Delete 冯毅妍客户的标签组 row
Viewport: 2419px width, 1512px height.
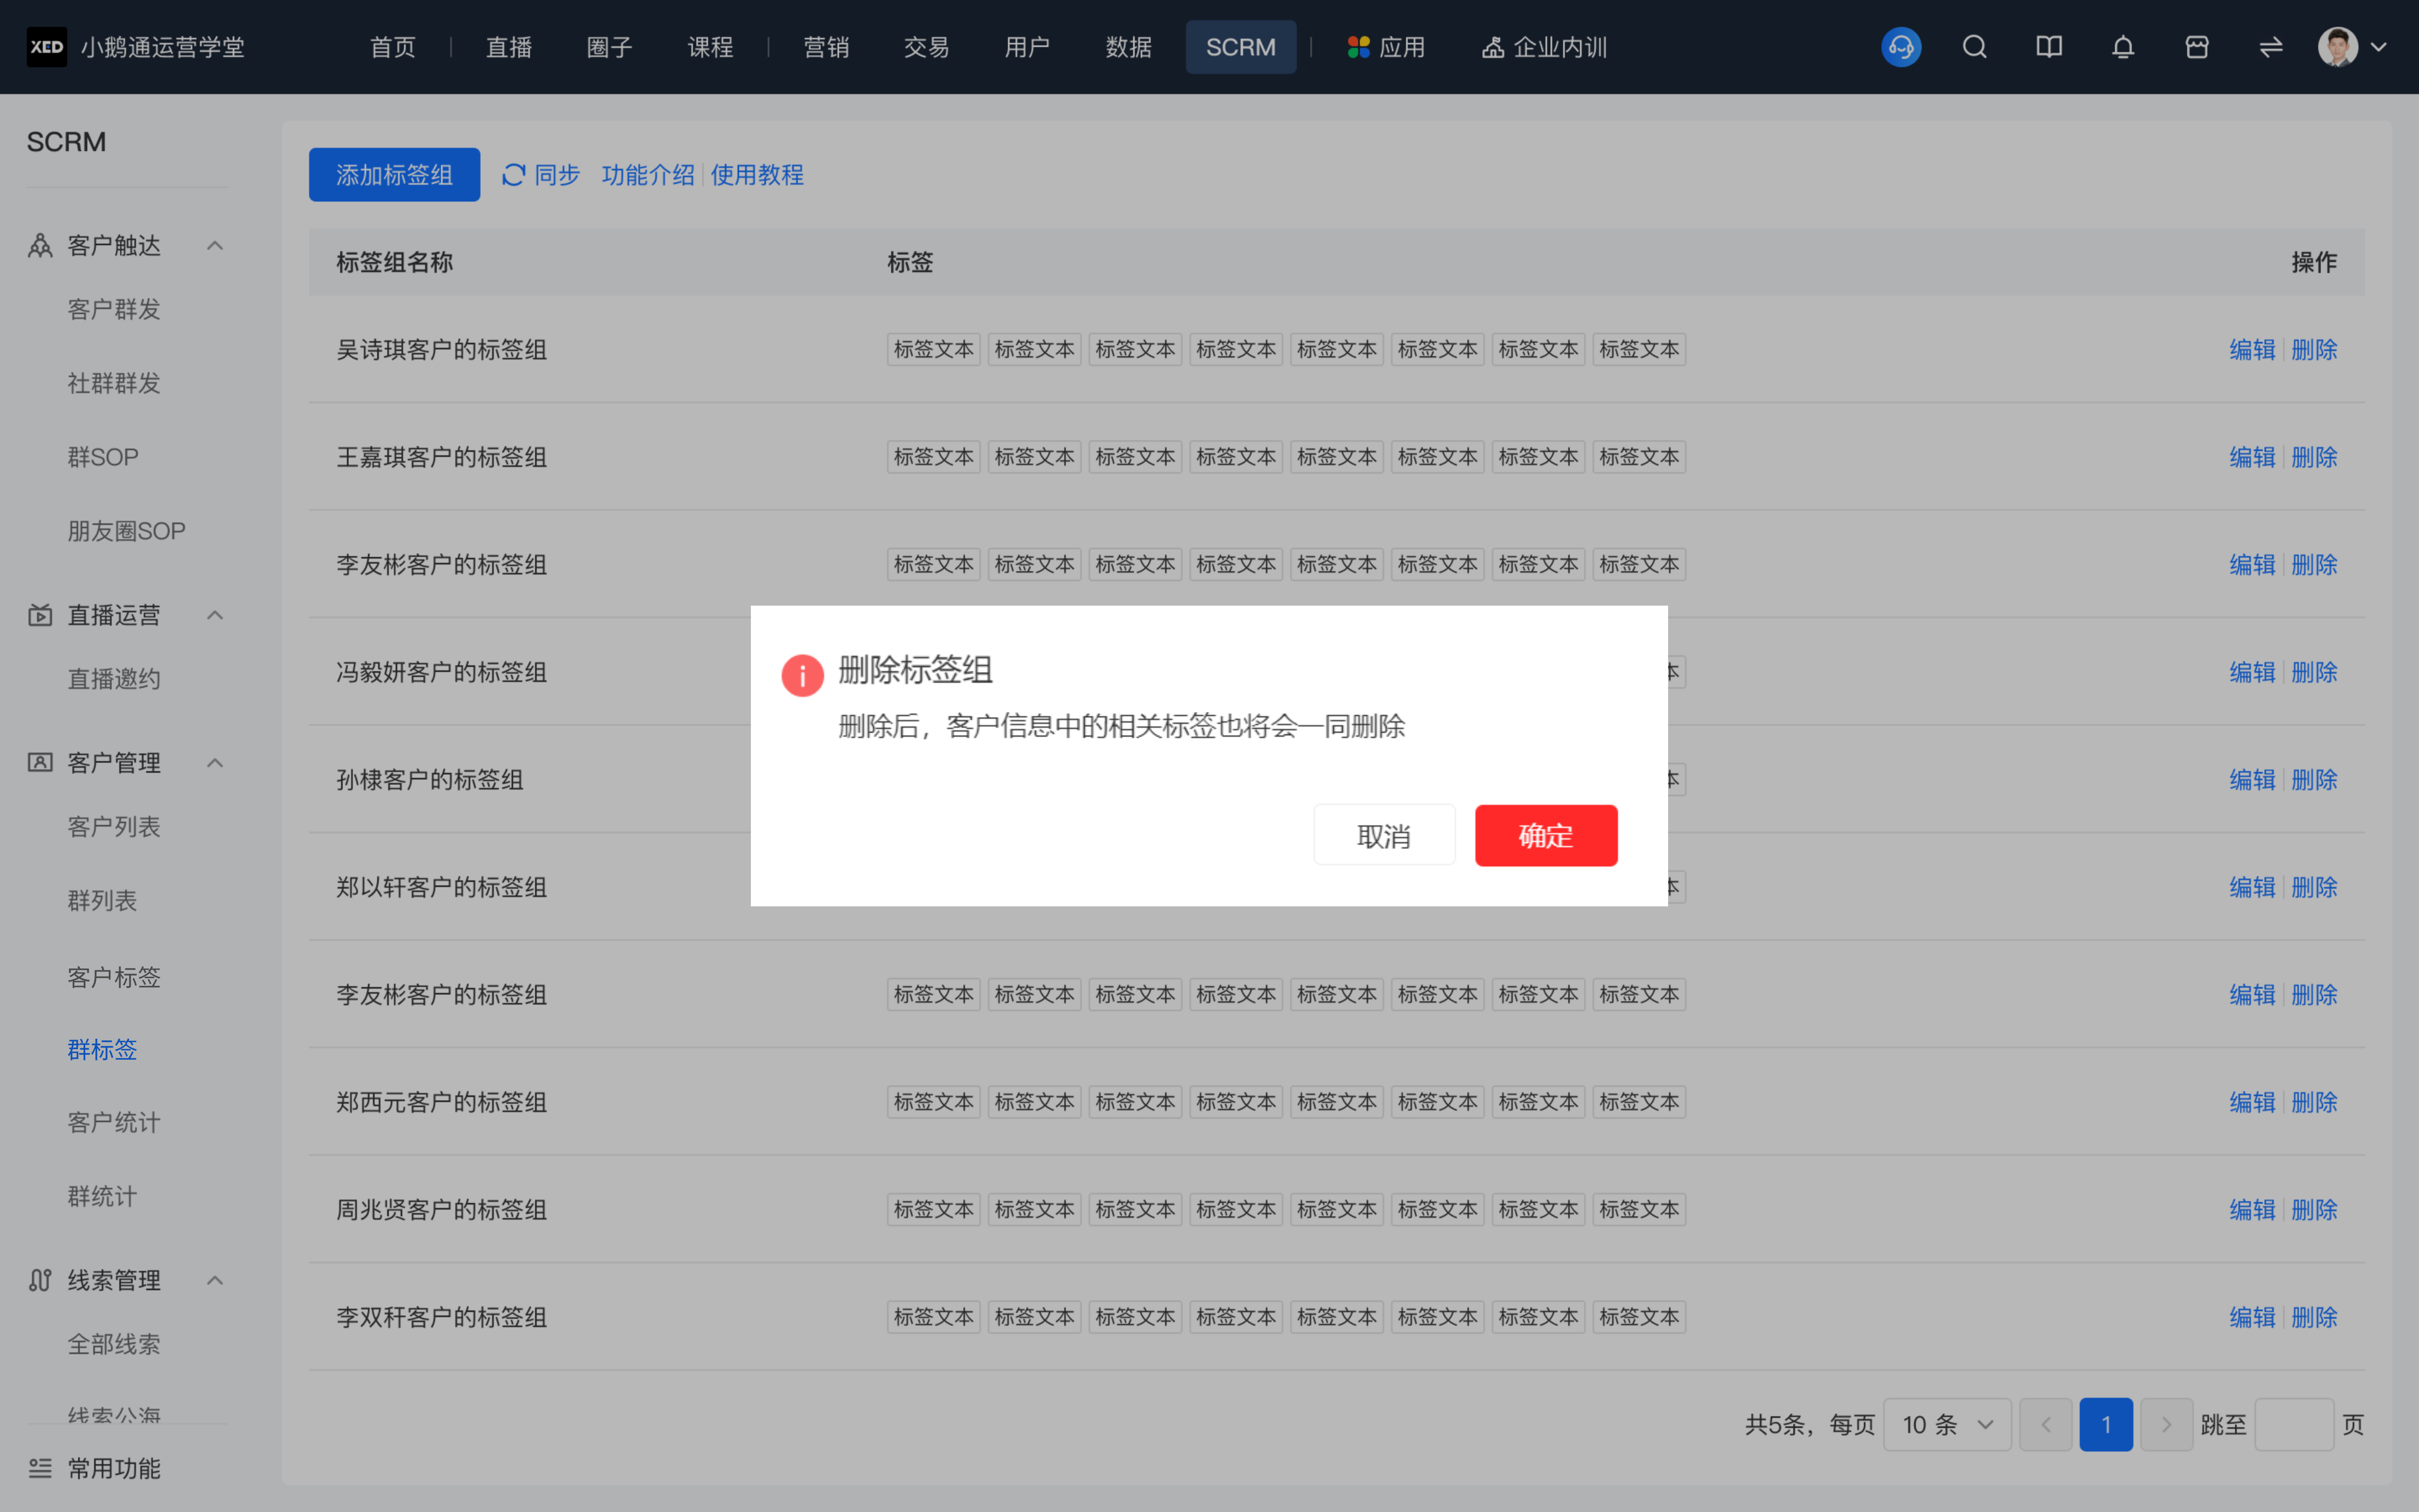[2313, 672]
